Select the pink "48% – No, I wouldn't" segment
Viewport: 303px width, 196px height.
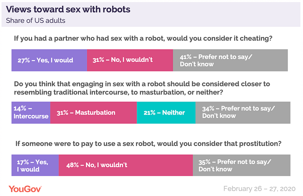126,165
